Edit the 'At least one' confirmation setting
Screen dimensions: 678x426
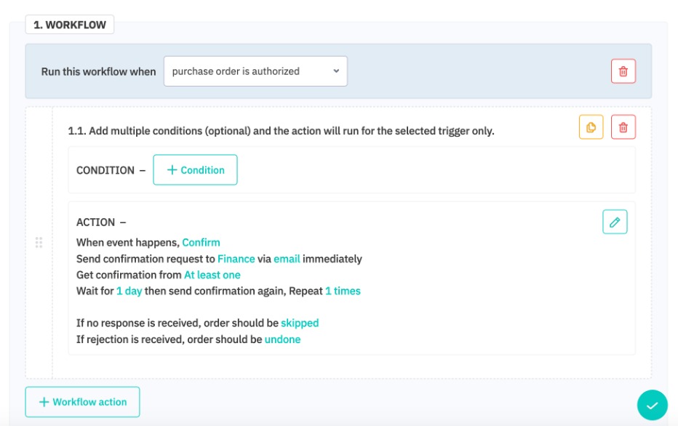coord(212,275)
